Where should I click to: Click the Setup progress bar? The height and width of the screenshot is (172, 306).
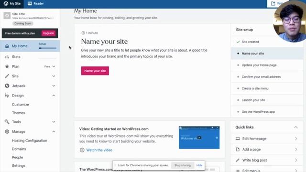pos(47,48)
